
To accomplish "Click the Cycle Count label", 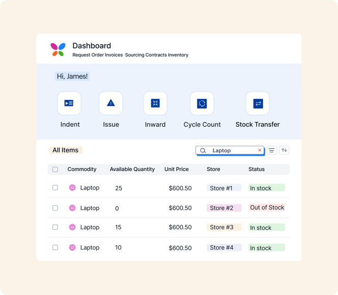I will coord(202,124).
